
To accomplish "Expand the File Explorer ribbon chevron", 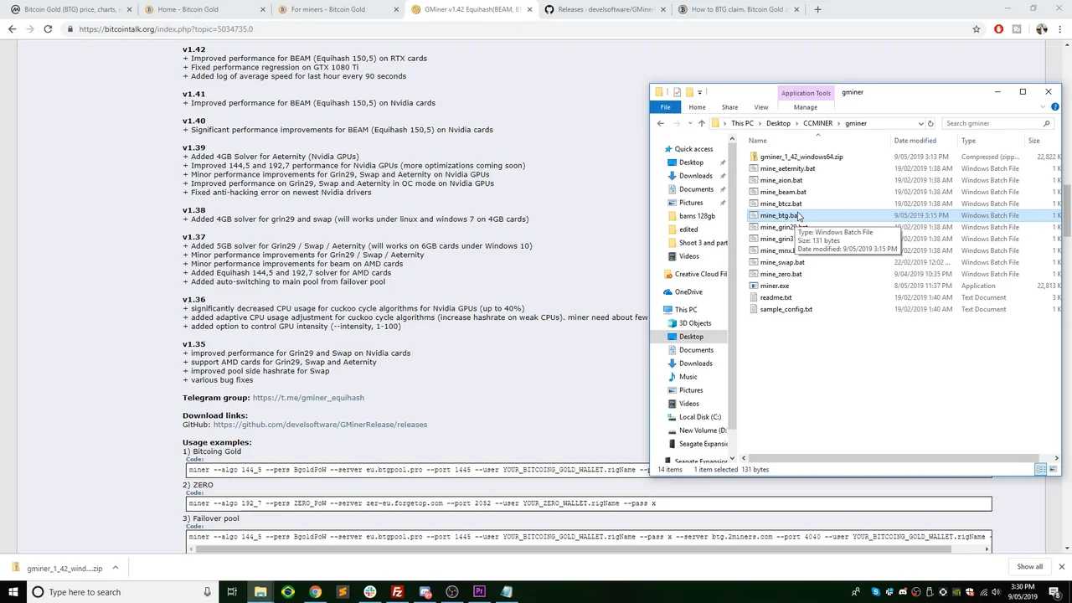I will [x=1044, y=107].
